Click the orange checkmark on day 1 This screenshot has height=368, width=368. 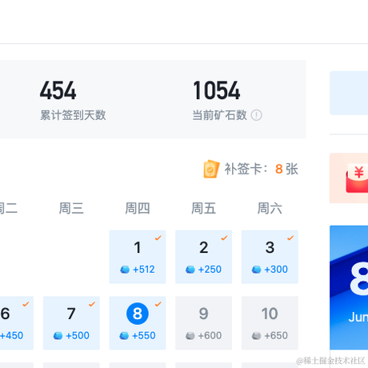[158, 238]
